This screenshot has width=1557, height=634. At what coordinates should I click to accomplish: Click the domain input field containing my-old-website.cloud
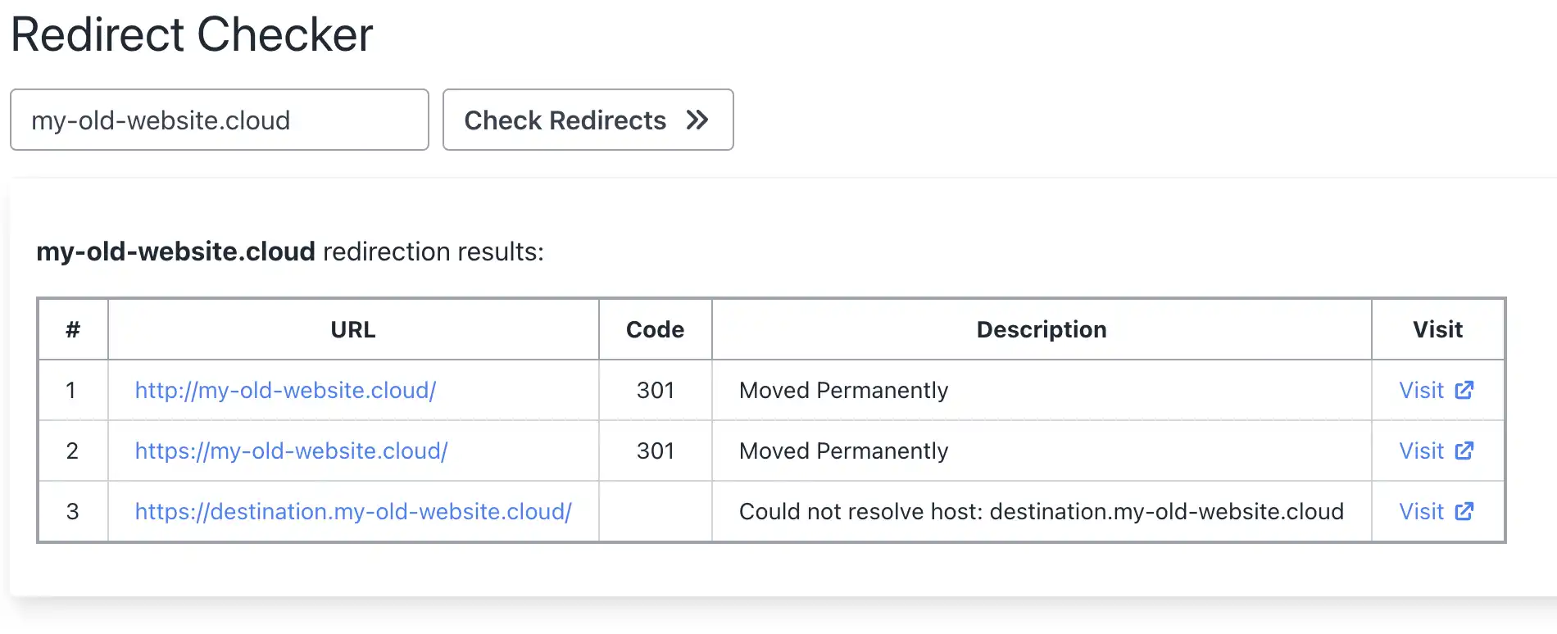[220, 120]
